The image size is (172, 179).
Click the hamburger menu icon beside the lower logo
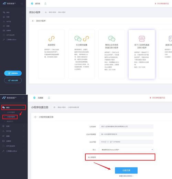[x=23, y=98]
